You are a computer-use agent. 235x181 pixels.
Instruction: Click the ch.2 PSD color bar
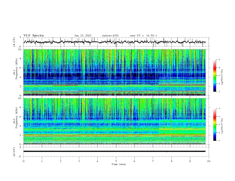[x=215, y=125]
